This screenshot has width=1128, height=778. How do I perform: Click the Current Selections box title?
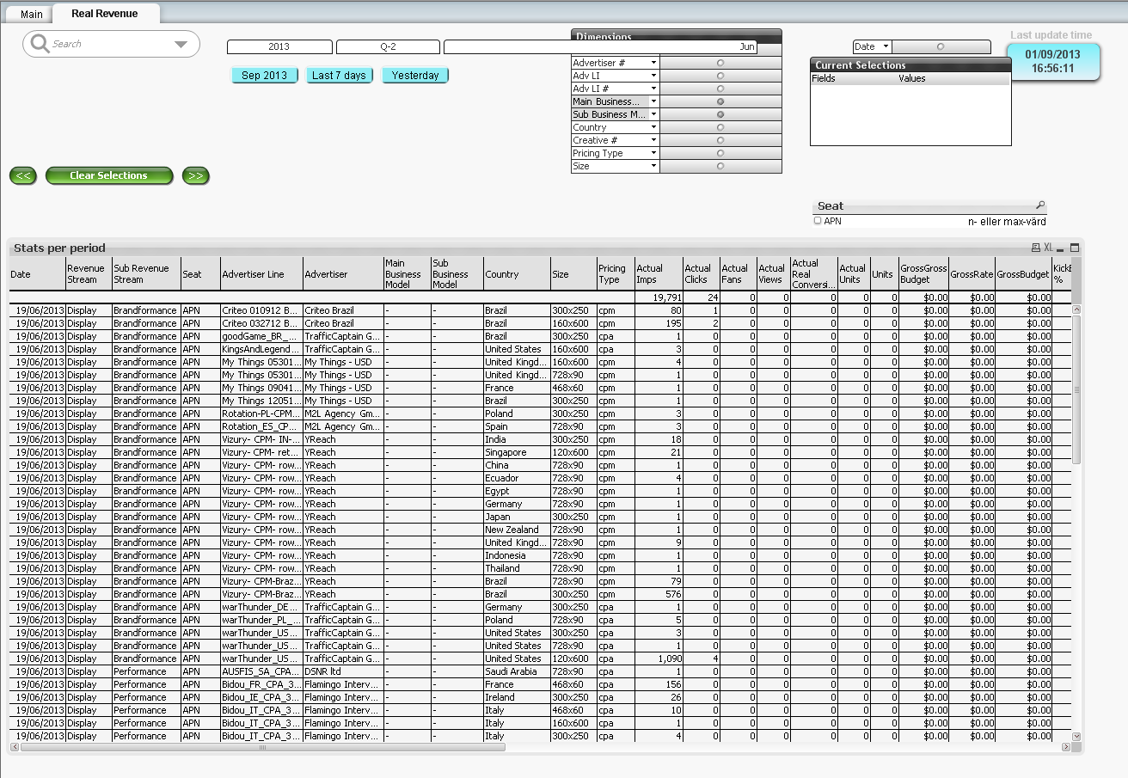(910, 65)
